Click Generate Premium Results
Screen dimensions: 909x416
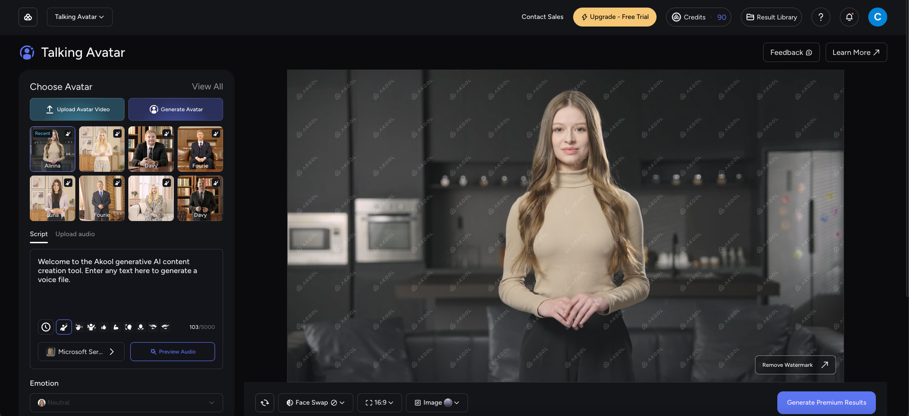pyautogui.click(x=827, y=403)
